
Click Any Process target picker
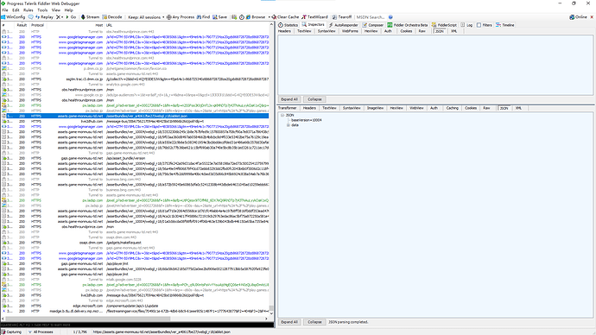[x=181, y=17]
